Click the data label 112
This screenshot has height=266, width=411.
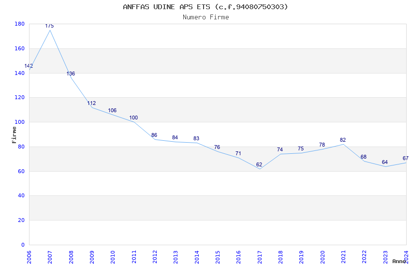point(91,103)
